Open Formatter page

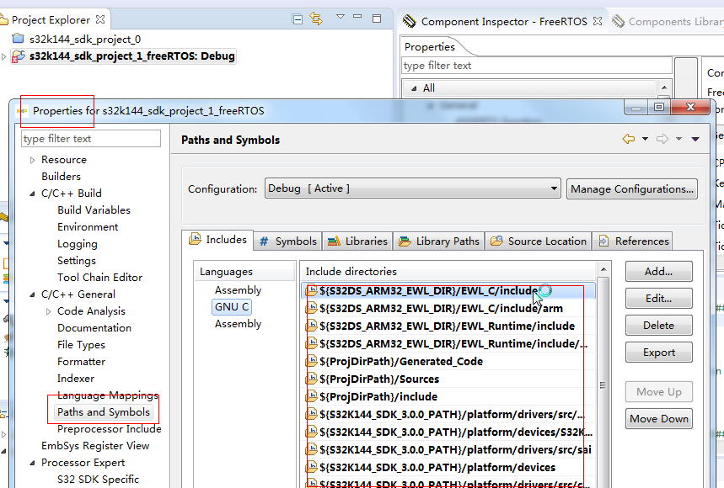(x=81, y=362)
